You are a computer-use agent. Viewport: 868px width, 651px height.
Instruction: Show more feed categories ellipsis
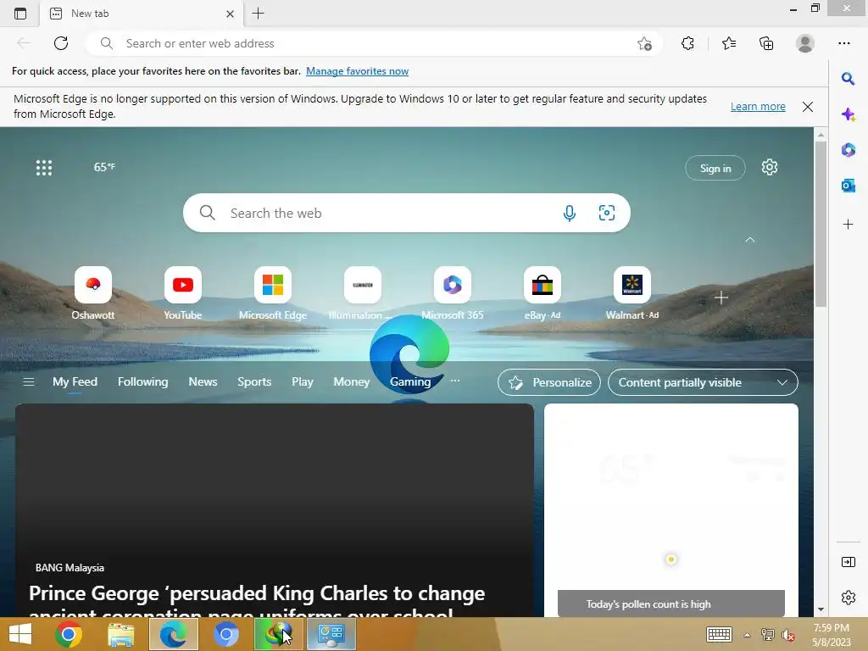(455, 381)
